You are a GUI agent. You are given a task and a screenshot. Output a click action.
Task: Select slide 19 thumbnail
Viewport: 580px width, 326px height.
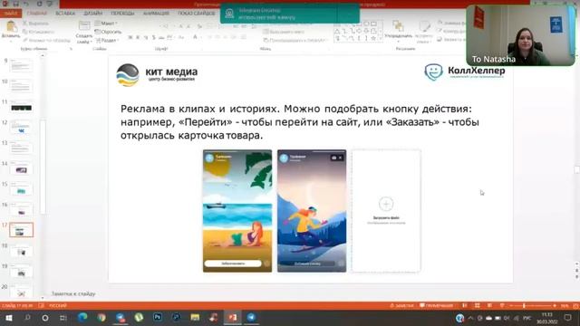(21, 272)
